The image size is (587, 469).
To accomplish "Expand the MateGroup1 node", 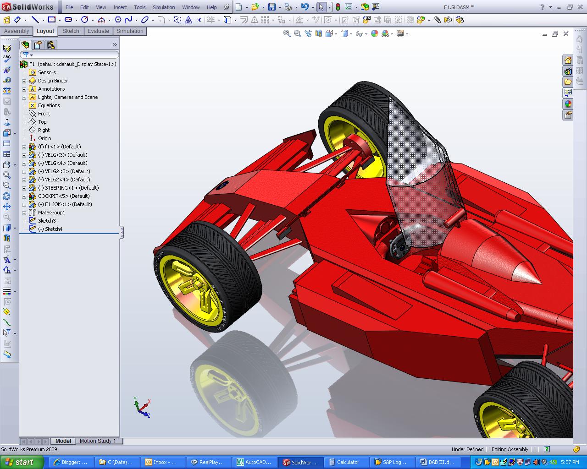I will (24, 213).
